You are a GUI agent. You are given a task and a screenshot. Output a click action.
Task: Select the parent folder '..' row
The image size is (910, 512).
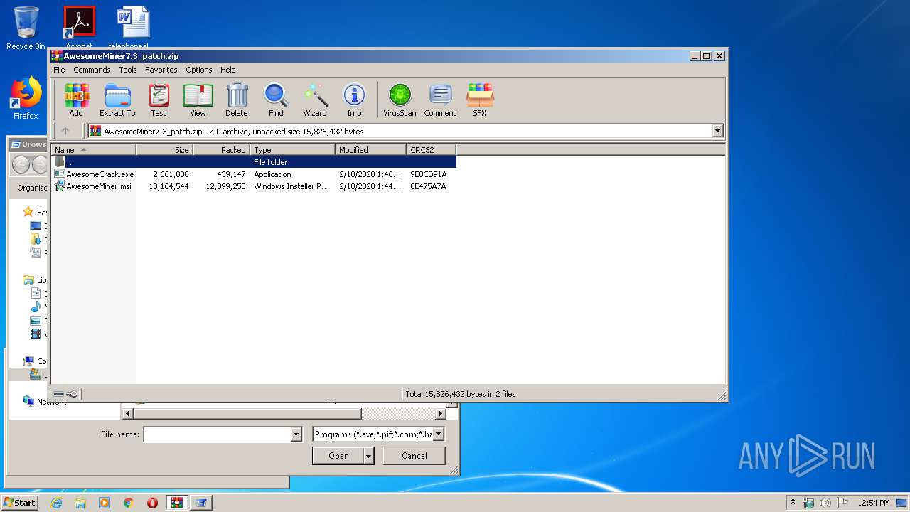coord(253,162)
